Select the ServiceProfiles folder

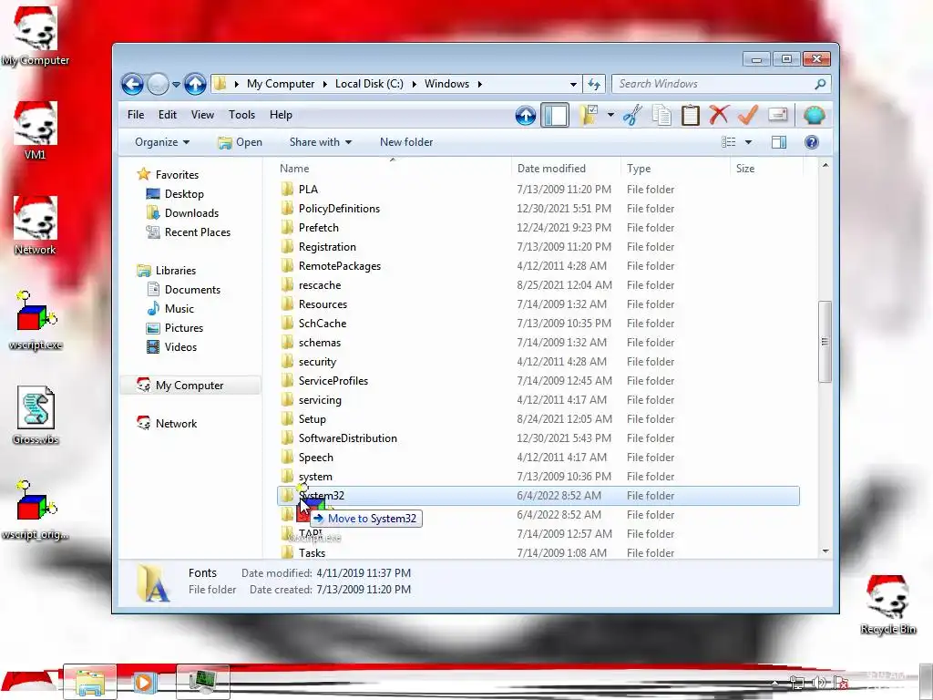333,381
